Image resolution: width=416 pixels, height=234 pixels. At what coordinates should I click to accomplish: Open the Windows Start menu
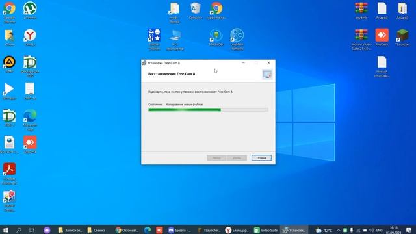(x=5, y=230)
